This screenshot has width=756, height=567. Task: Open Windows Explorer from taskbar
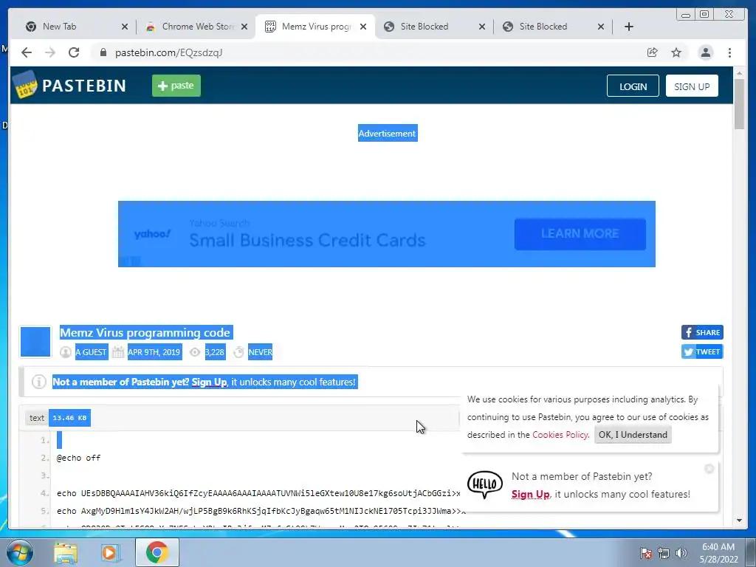click(x=66, y=552)
